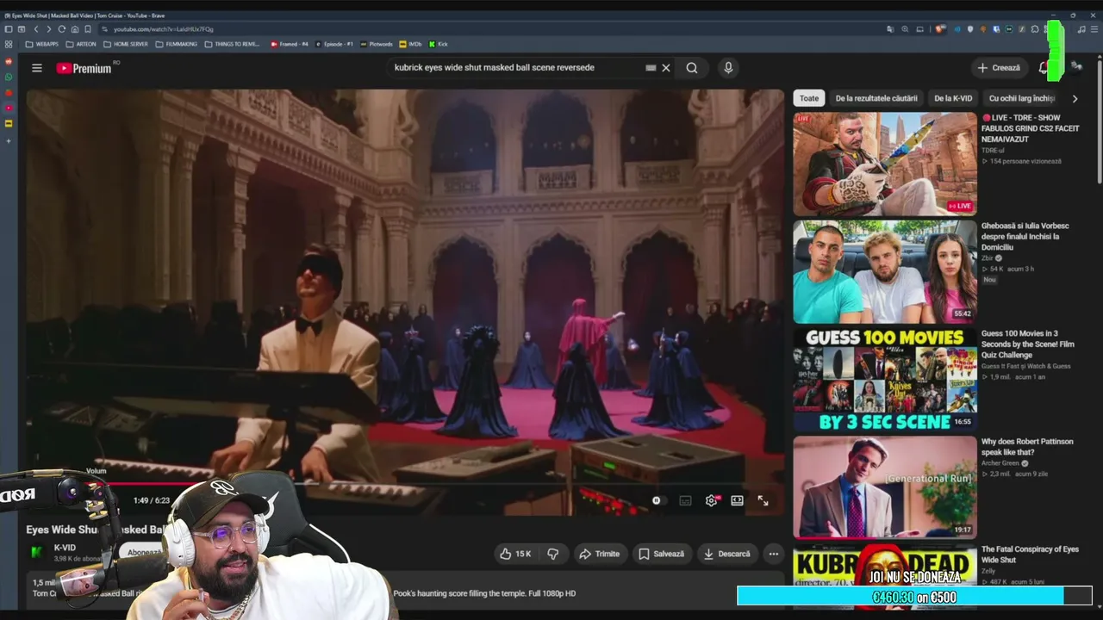The width and height of the screenshot is (1103, 620).
Task: Switch to theater mode
Action: [737, 500]
